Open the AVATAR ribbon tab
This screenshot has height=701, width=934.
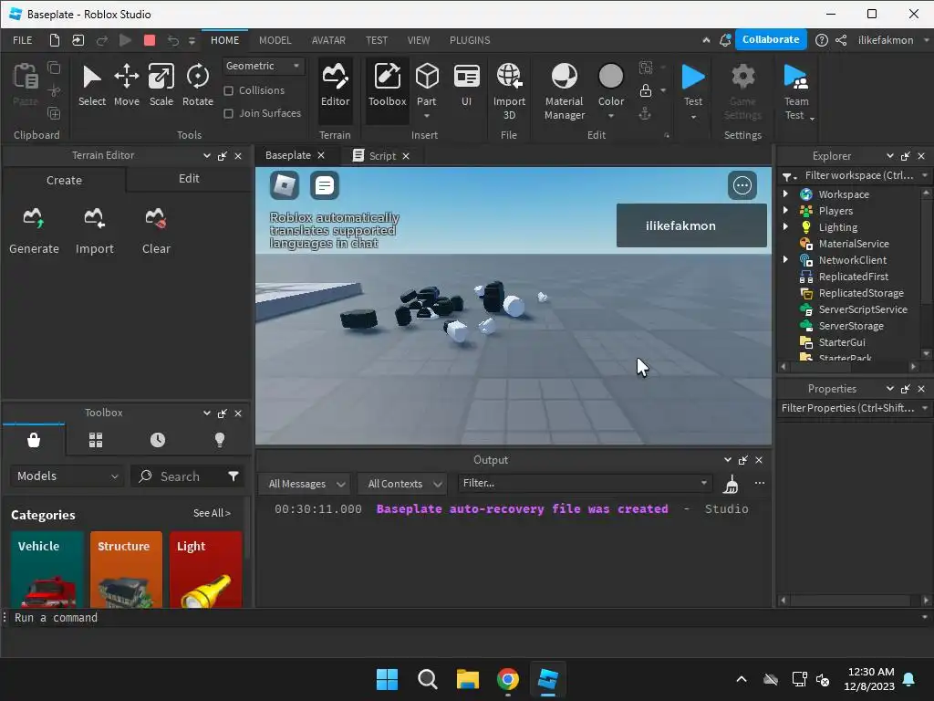(x=328, y=40)
